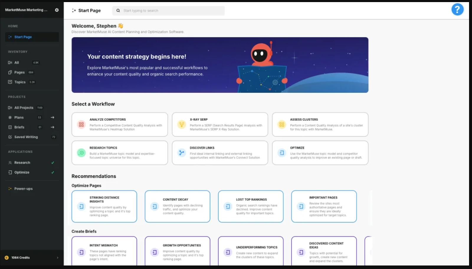Open Topics in the Inventory menu
Image resolution: width=472 pixels, height=269 pixels.
tap(20, 82)
